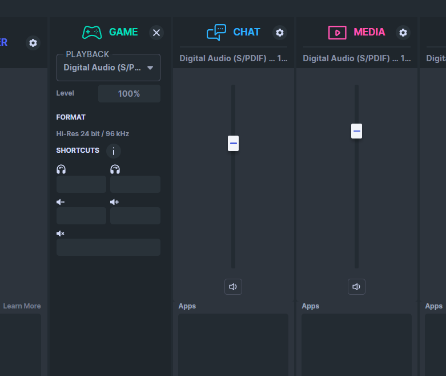The width and height of the screenshot is (446, 376).
Task: Set the volume down shortcut field
Action: pos(81,216)
